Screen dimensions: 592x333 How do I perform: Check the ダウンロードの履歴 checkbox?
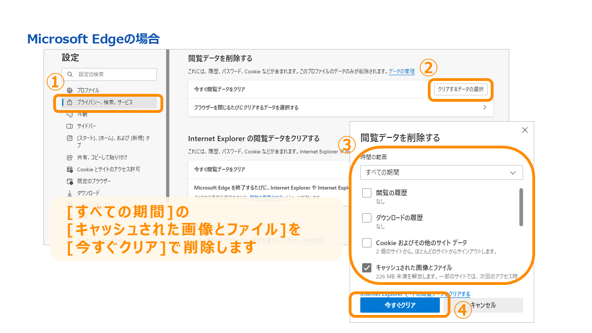click(367, 218)
